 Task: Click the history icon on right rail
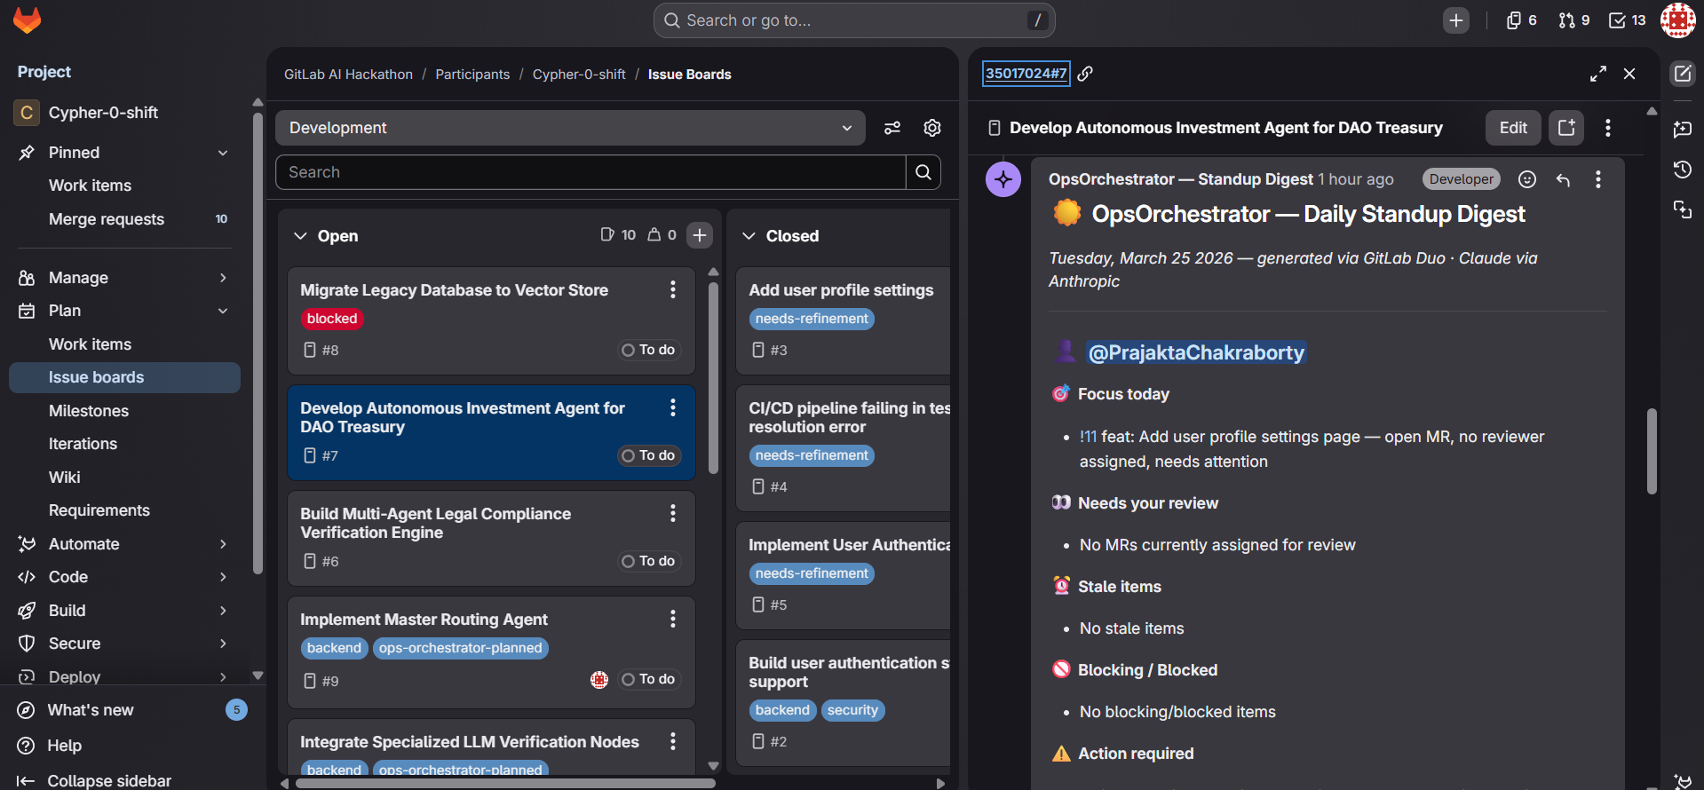click(x=1683, y=170)
